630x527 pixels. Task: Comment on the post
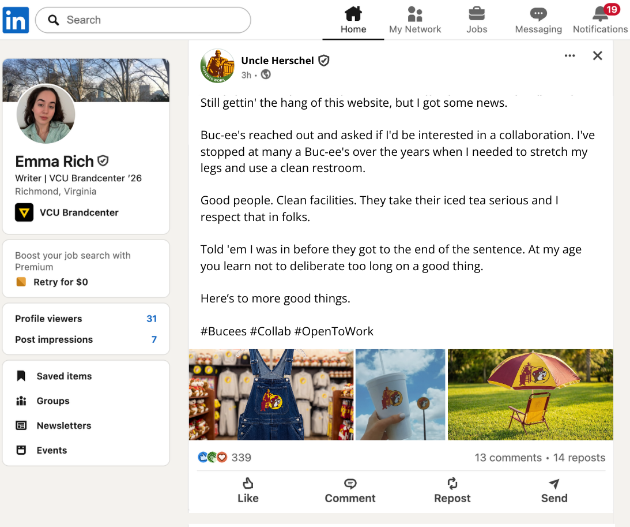[x=350, y=491]
